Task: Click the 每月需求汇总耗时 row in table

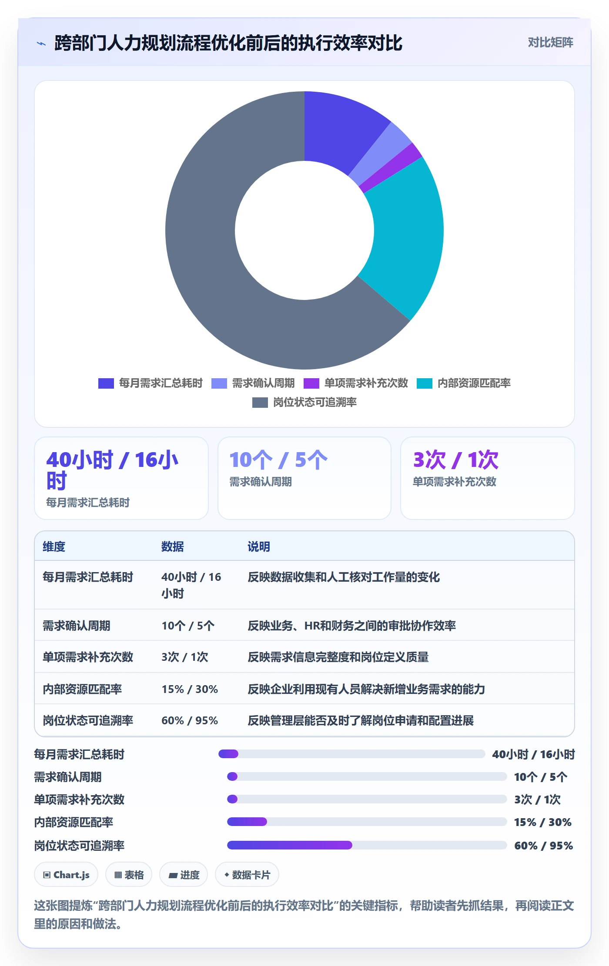Action: coord(304,585)
